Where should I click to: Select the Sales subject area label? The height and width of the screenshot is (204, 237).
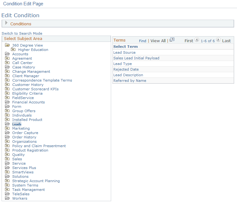pos(17,159)
